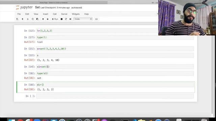The height and width of the screenshot is (121, 216).
Task: Click the Jupyter logo
Action: pos(24,7)
